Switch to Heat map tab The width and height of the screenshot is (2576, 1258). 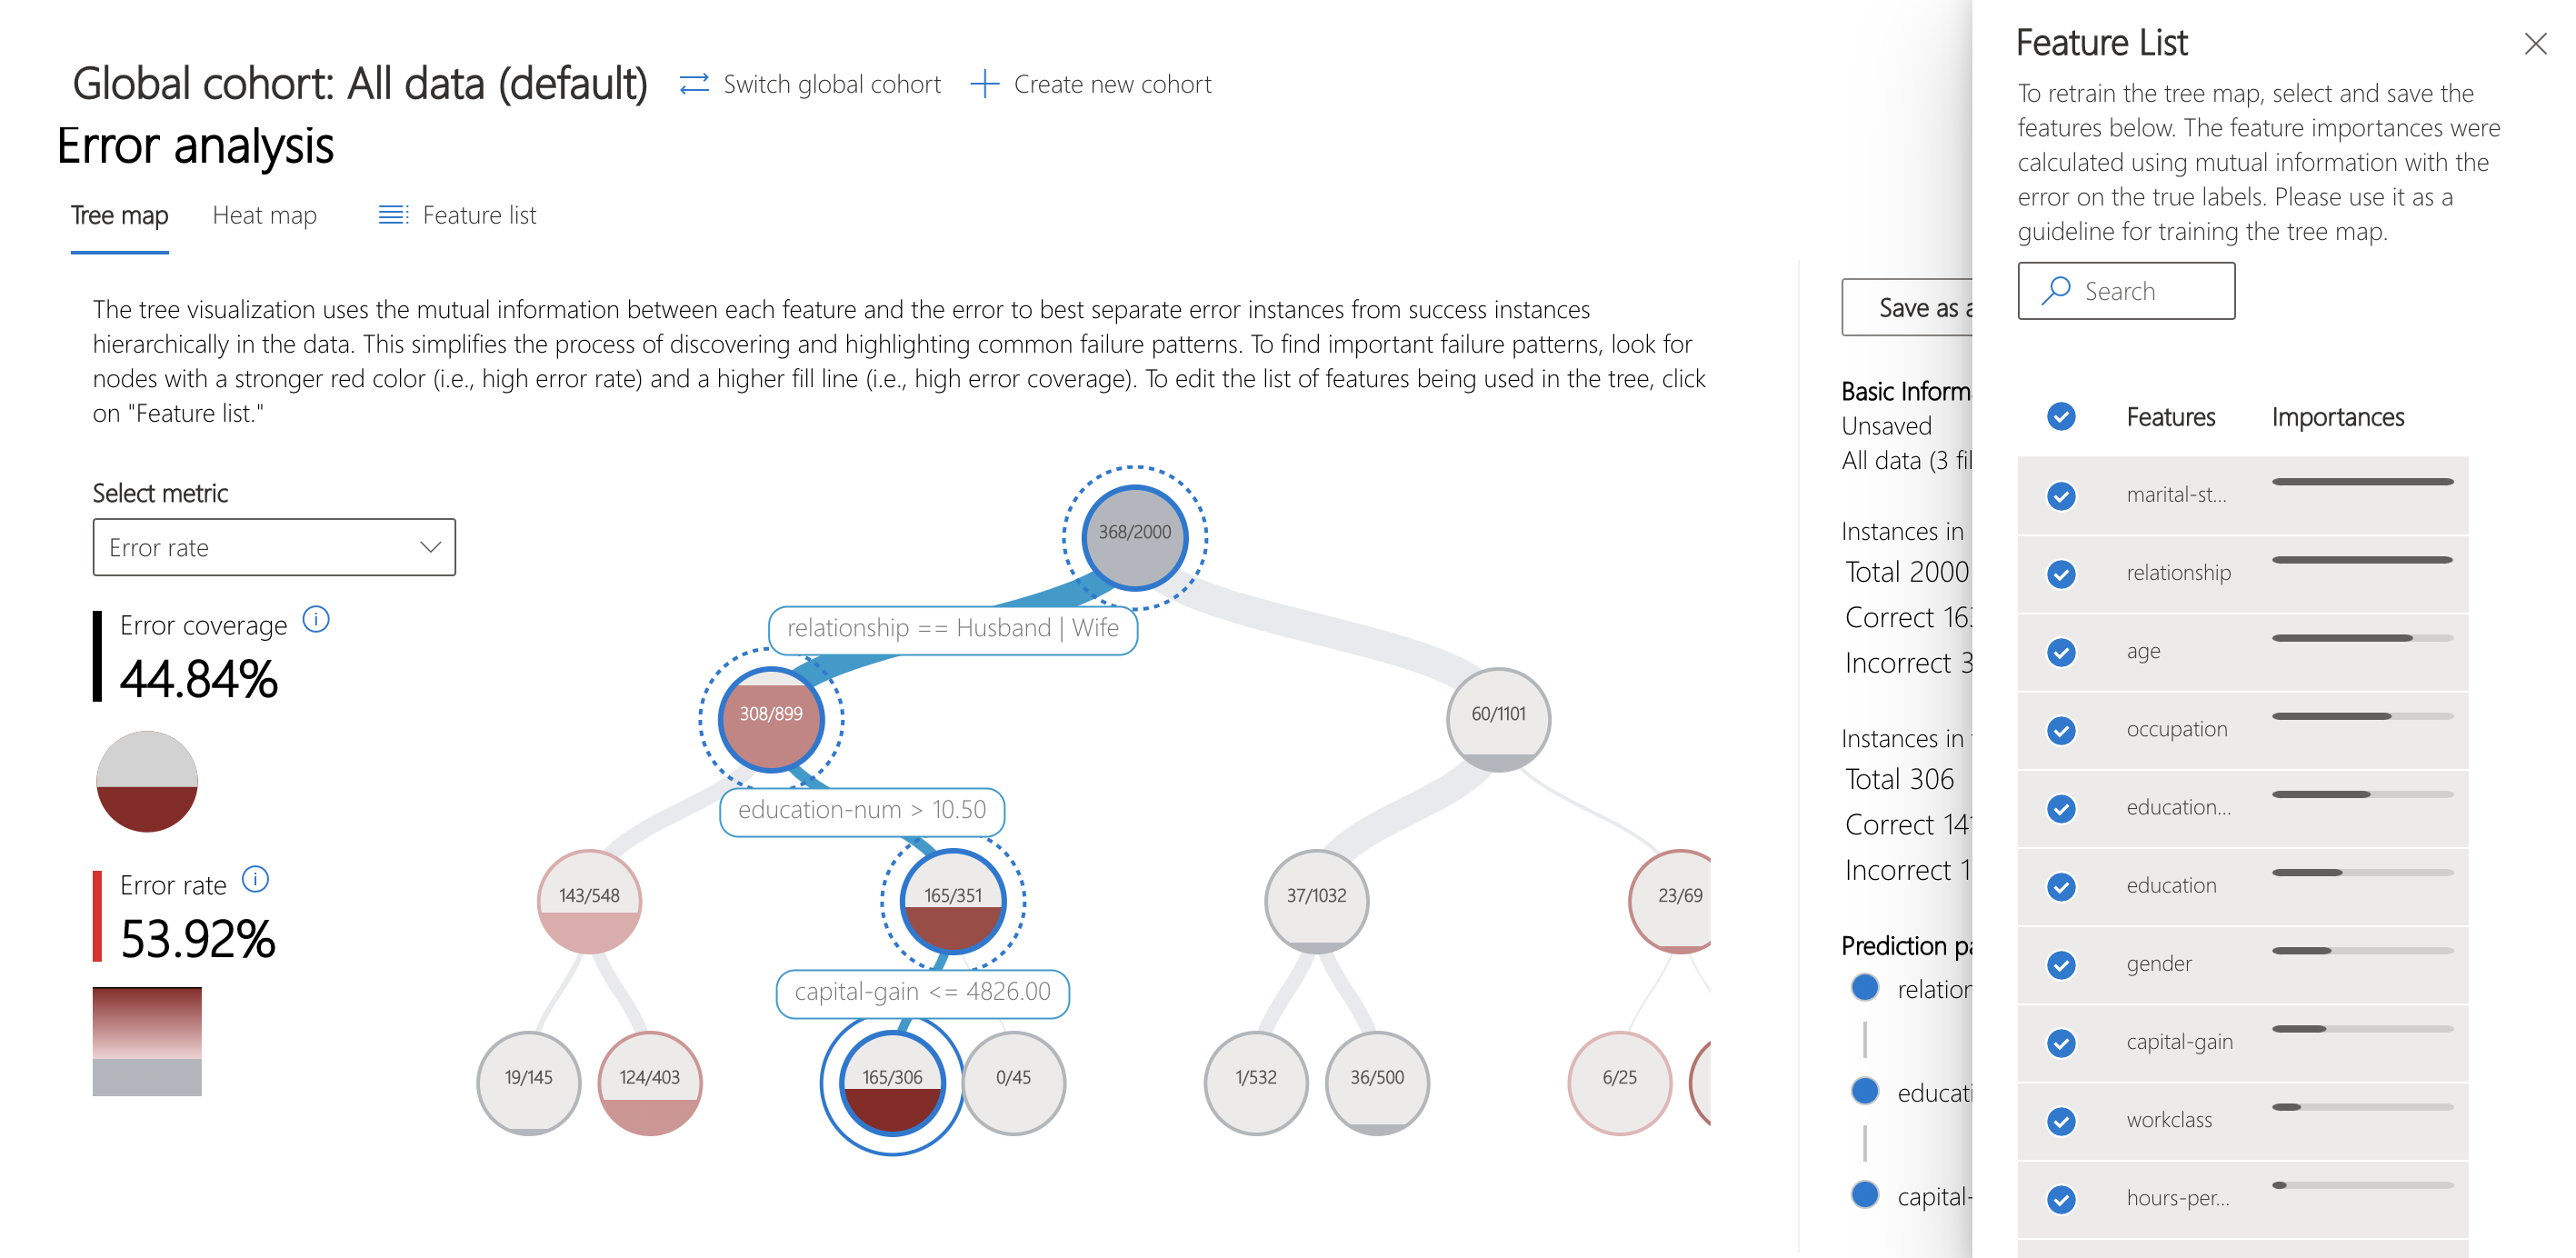(265, 215)
